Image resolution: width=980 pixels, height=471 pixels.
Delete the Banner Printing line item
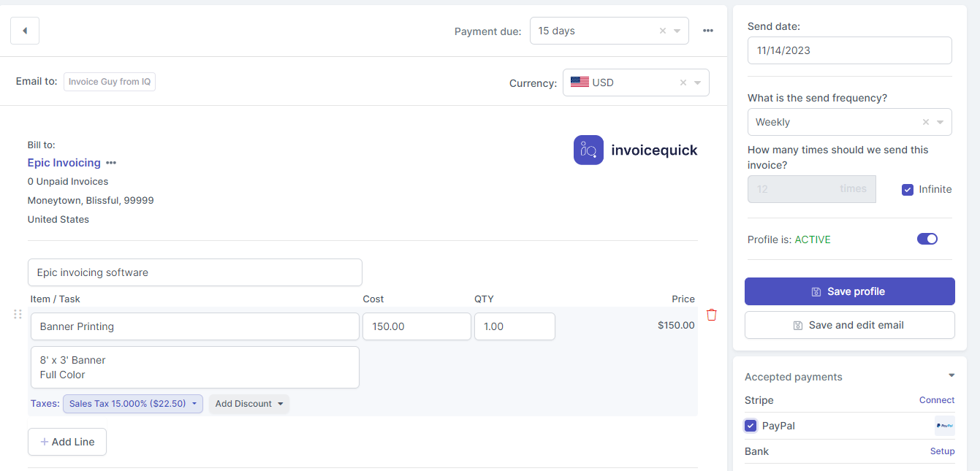pos(712,315)
